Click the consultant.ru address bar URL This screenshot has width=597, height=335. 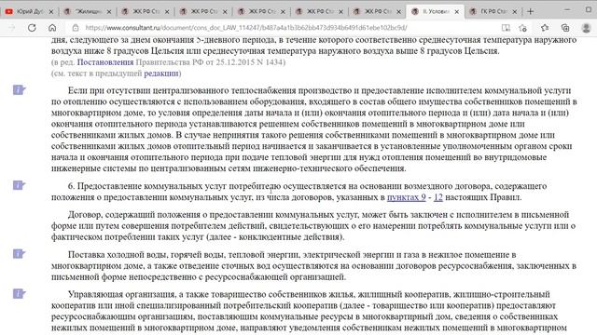pos(246,28)
